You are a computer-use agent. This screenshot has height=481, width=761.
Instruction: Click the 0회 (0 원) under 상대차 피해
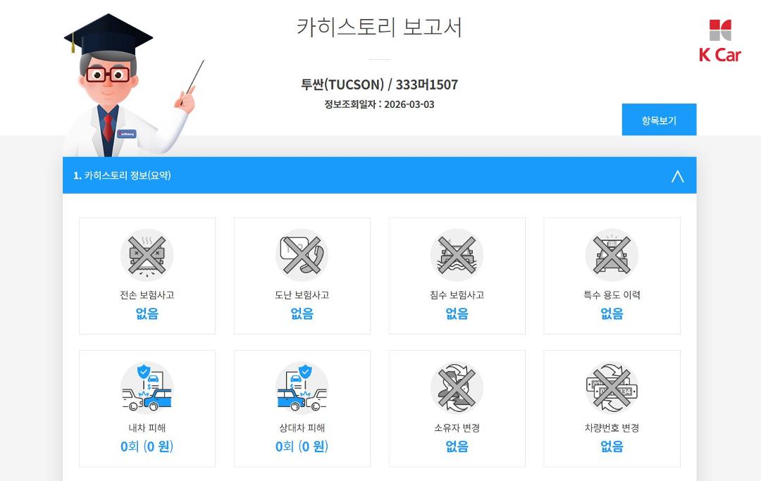point(302,446)
